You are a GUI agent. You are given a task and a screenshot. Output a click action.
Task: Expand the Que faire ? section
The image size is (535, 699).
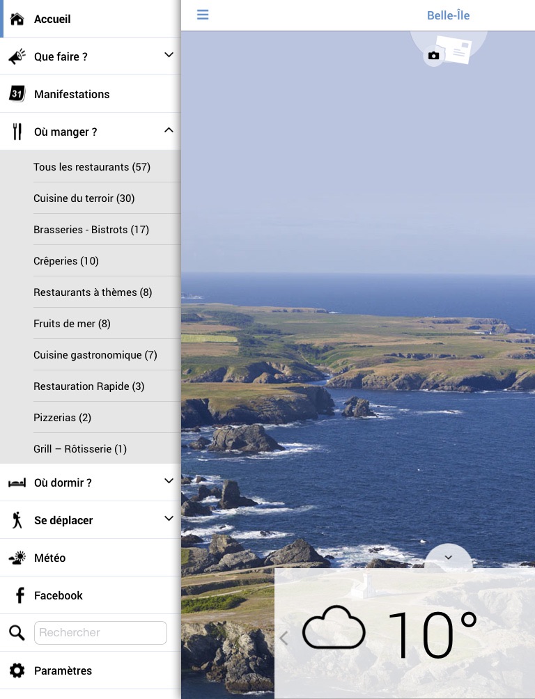(x=169, y=55)
